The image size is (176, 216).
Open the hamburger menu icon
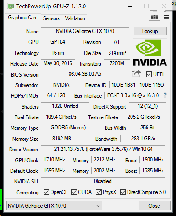click(167, 17)
